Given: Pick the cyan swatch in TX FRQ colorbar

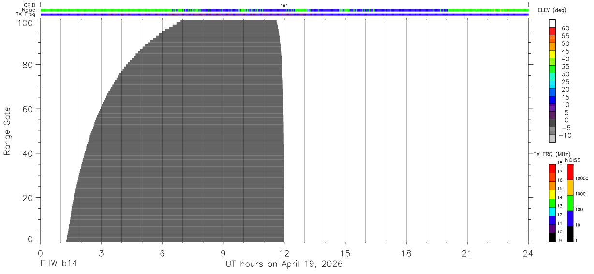Looking at the screenshot, I should [552, 212].
